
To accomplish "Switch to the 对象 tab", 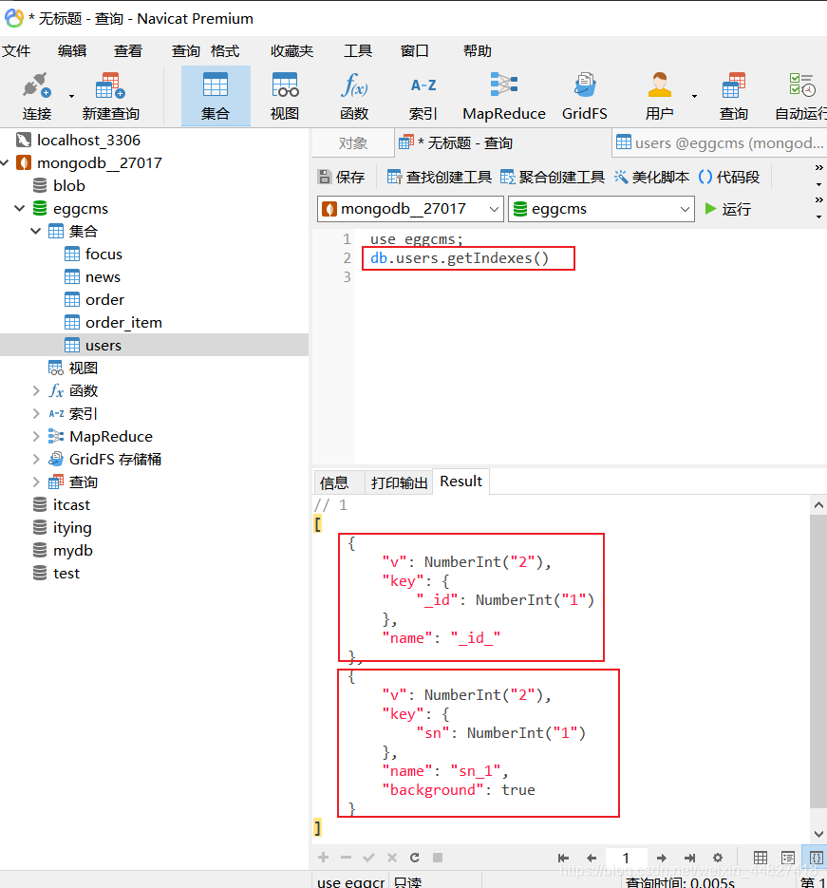I will click(353, 143).
